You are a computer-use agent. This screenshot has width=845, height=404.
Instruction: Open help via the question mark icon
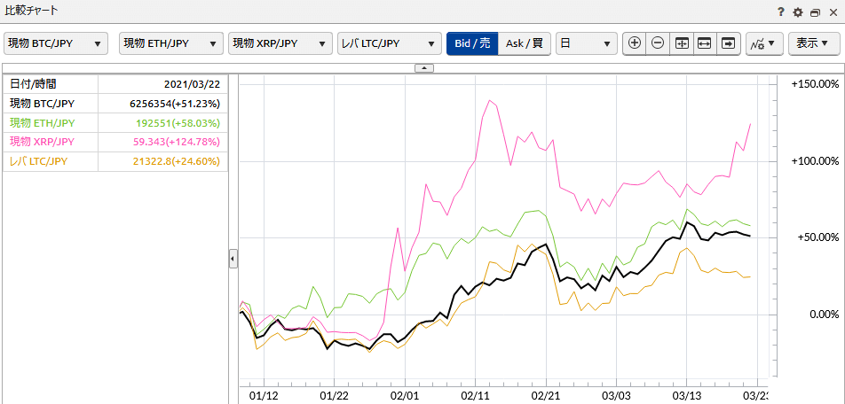781,12
